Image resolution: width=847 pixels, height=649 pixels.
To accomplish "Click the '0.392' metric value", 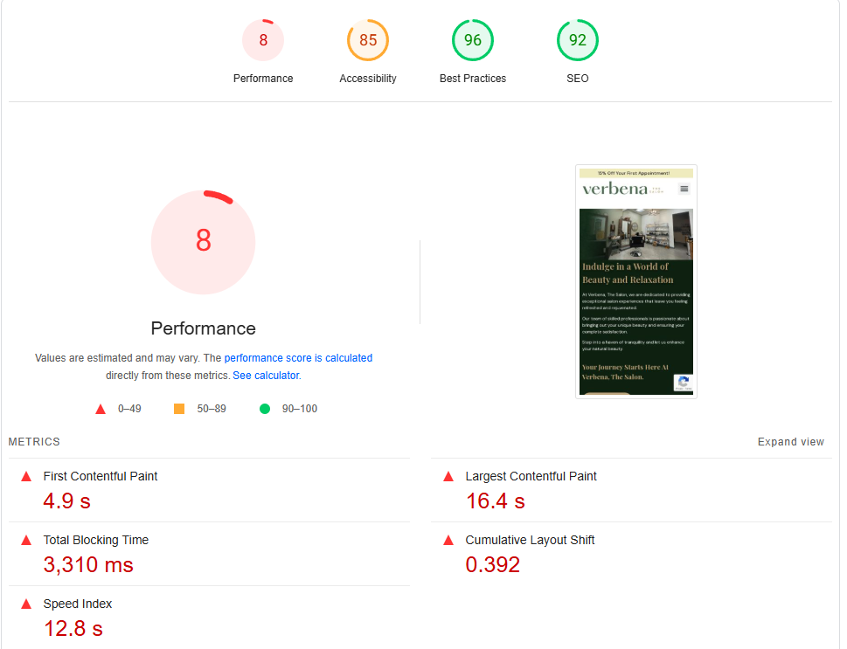I will [493, 565].
